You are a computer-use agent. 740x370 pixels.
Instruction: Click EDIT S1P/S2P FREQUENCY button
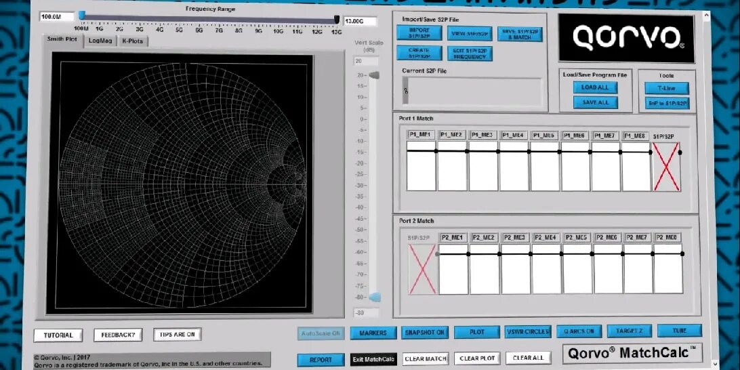coord(470,54)
